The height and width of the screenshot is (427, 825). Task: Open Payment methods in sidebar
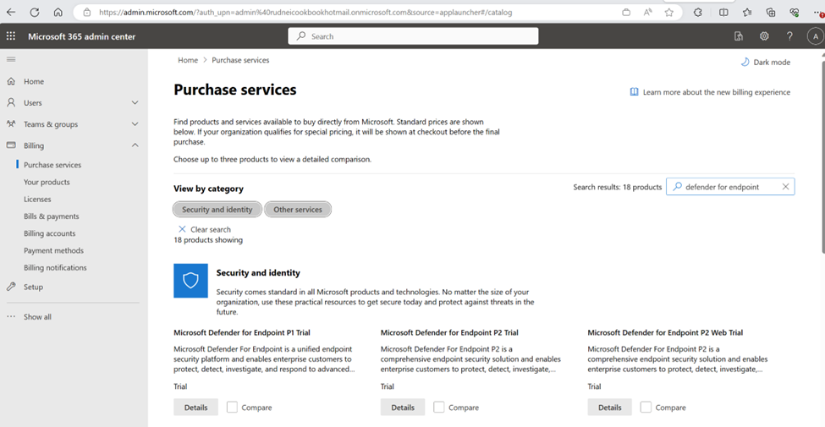[x=53, y=250]
